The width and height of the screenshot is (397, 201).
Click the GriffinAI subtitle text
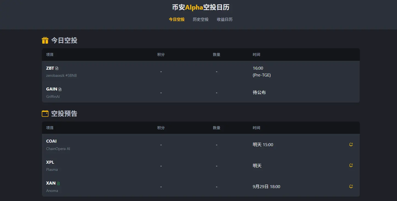pos(53,96)
